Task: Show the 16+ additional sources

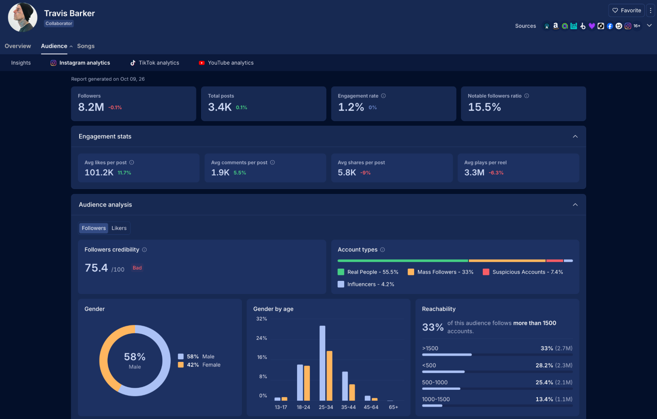Action: pos(637,26)
